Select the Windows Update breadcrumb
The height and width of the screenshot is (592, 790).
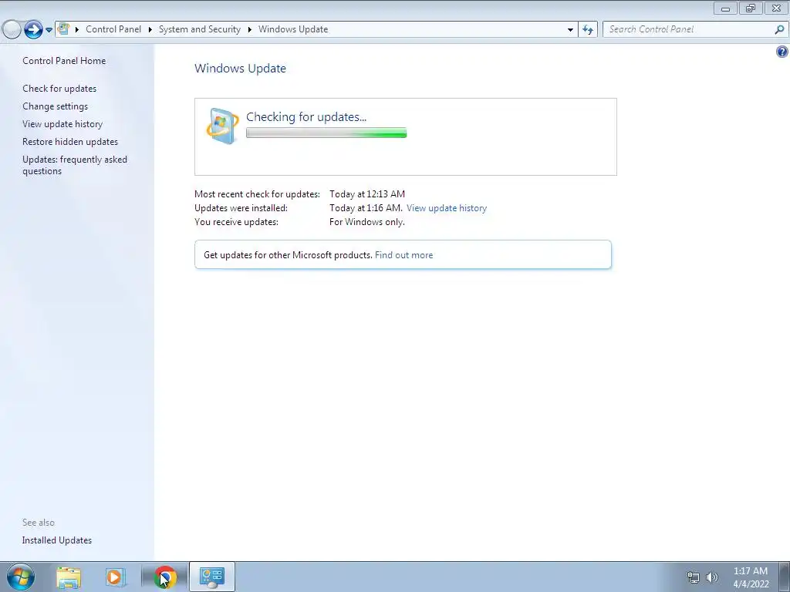tap(293, 29)
